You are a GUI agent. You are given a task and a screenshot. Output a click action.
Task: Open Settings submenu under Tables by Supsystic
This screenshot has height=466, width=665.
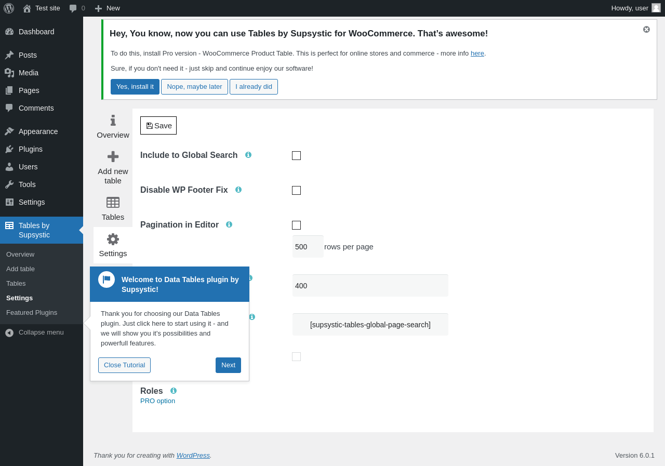click(x=19, y=298)
